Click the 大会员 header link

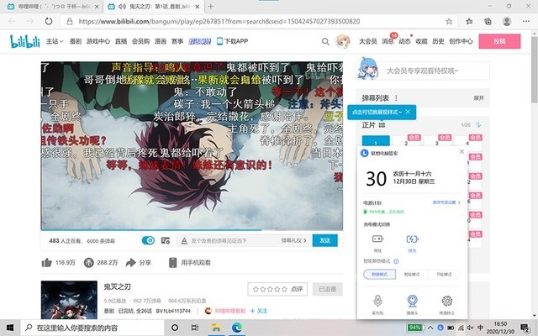[368, 41]
